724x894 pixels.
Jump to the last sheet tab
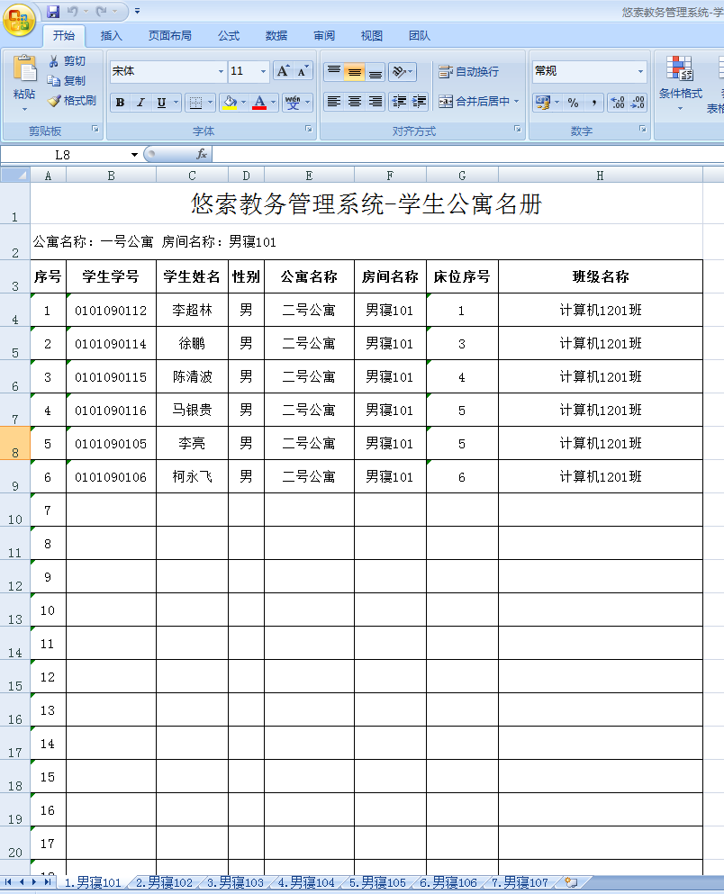pyautogui.click(x=48, y=882)
